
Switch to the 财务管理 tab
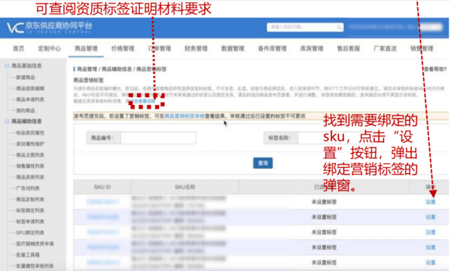[196, 49]
